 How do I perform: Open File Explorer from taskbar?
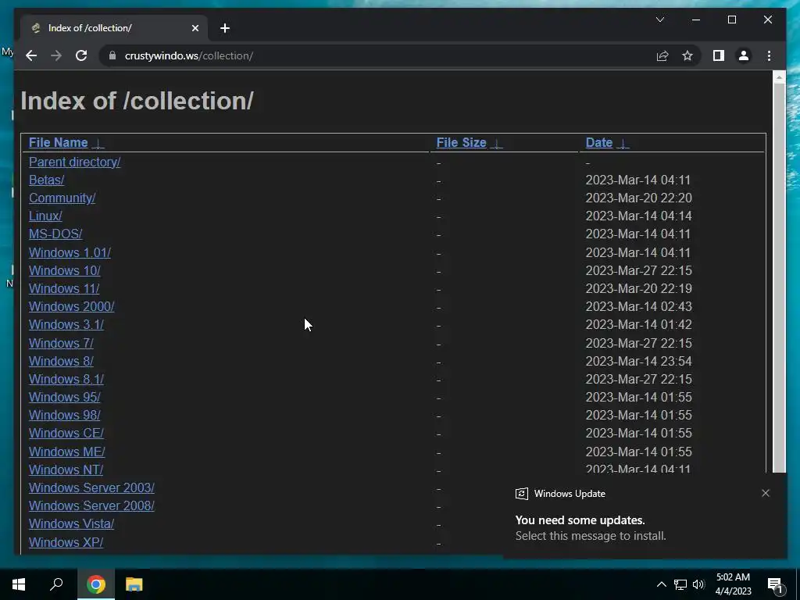(134, 584)
